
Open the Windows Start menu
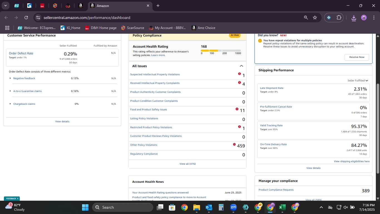point(85,207)
